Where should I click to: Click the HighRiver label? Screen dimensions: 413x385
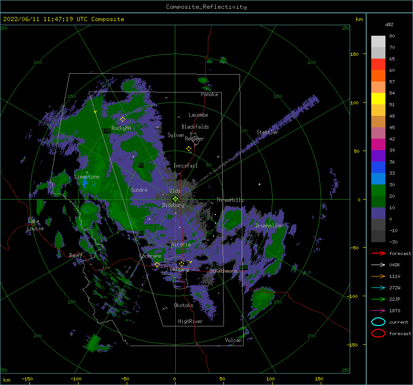coord(190,321)
